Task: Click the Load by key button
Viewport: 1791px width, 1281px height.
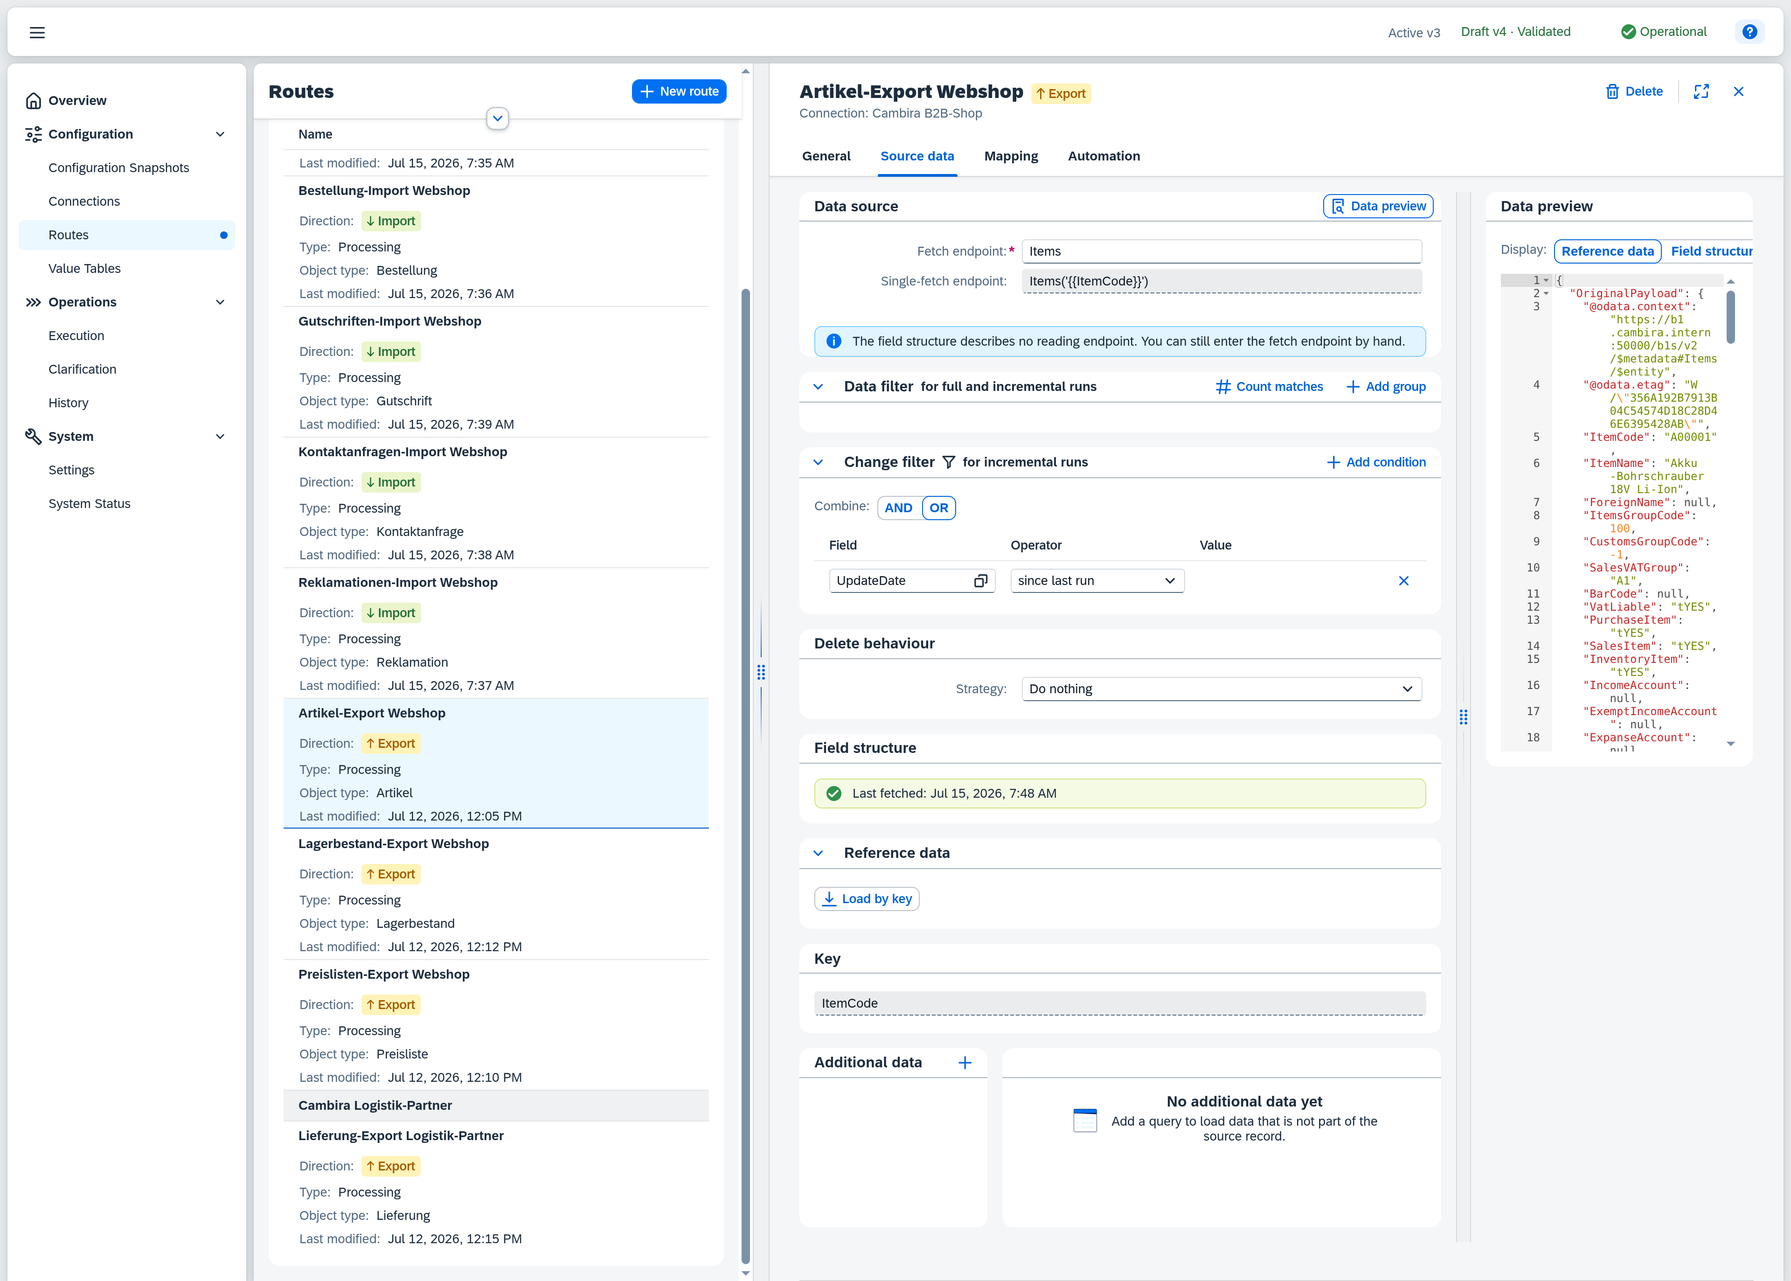Action: 866,898
